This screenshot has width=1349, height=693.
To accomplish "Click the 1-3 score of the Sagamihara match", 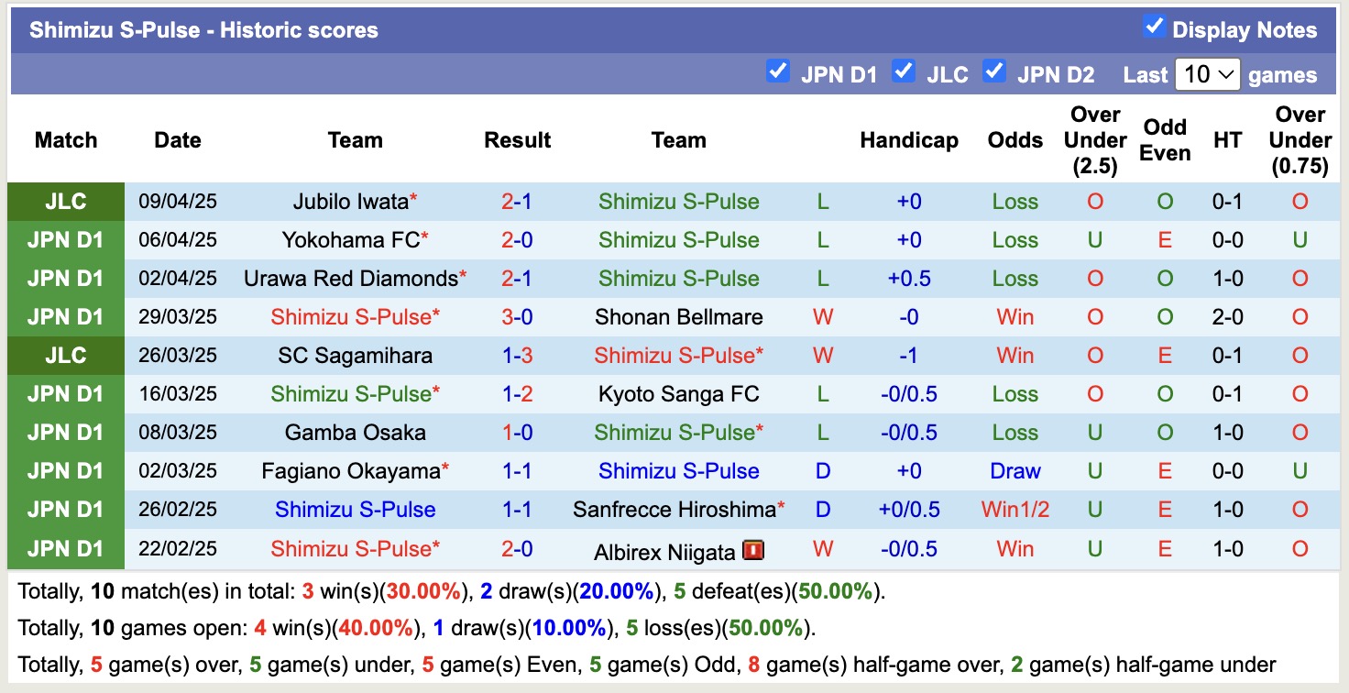I will [x=517, y=356].
